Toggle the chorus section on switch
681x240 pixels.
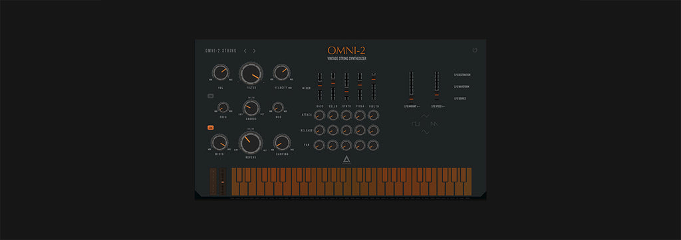point(211,96)
